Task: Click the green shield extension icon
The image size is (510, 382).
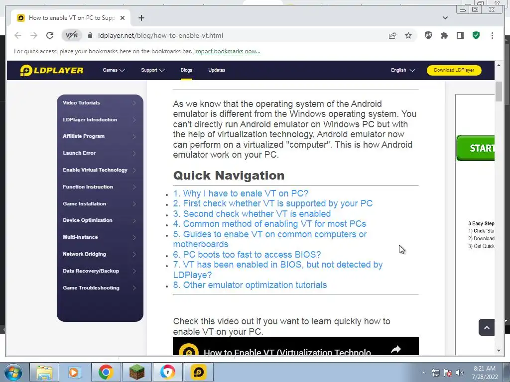Action: tap(476, 35)
